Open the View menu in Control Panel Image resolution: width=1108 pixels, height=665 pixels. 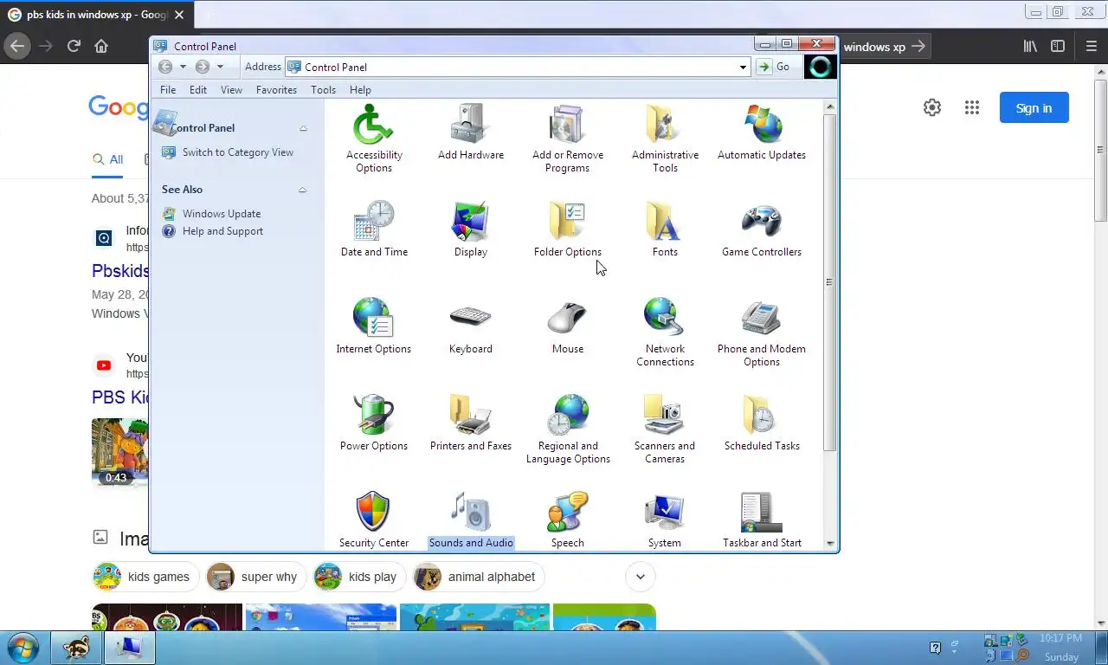tap(231, 90)
